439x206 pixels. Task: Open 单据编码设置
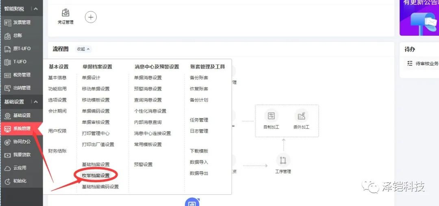coord(96,111)
